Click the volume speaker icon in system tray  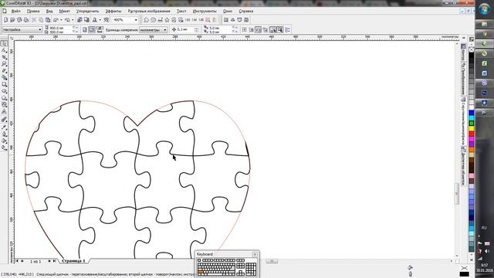[487, 251]
